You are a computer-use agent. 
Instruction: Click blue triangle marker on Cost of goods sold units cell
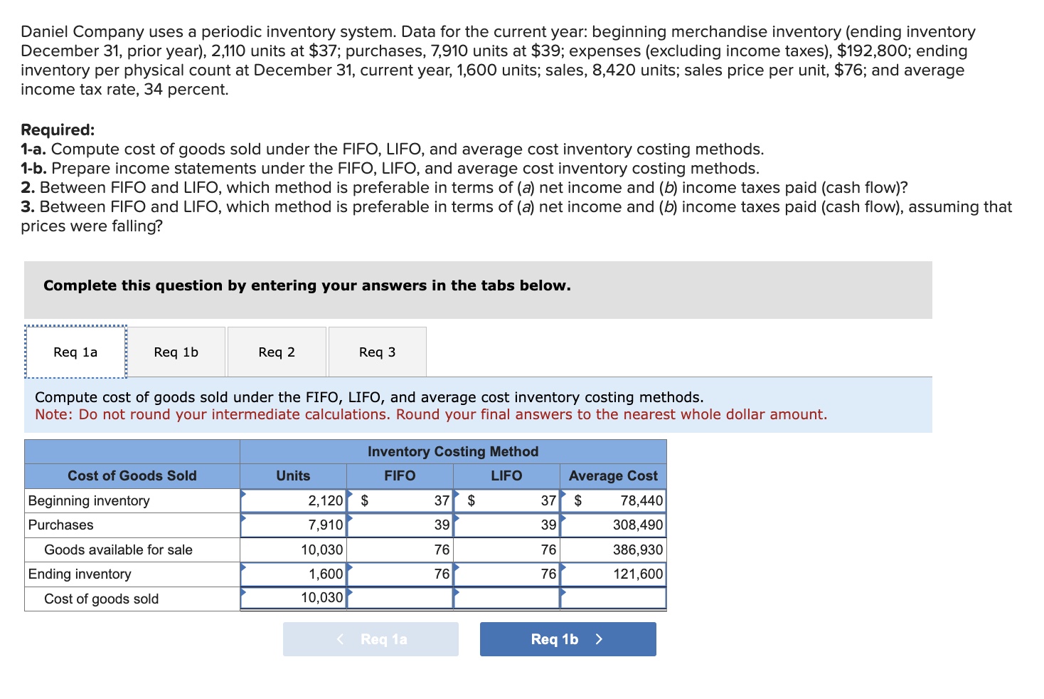coord(243,593)
